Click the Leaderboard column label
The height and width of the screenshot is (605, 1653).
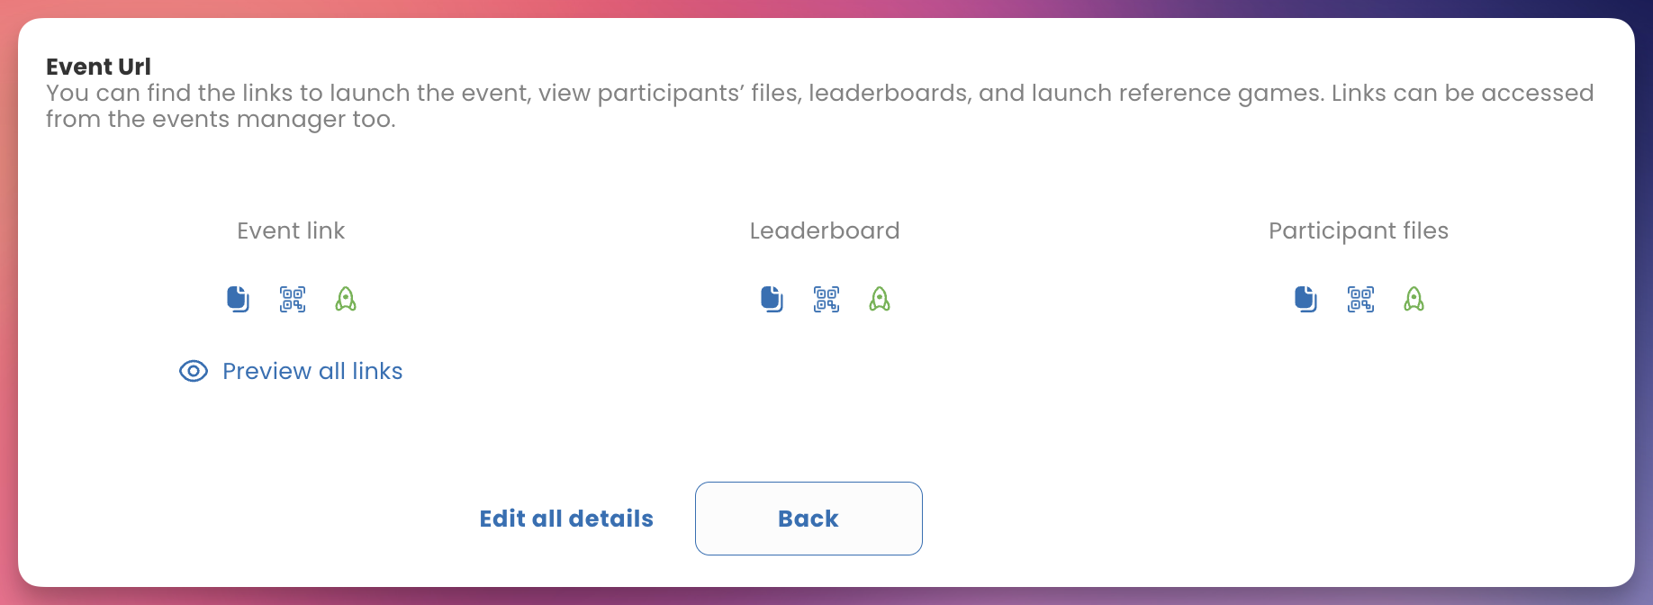pos(825,230)
